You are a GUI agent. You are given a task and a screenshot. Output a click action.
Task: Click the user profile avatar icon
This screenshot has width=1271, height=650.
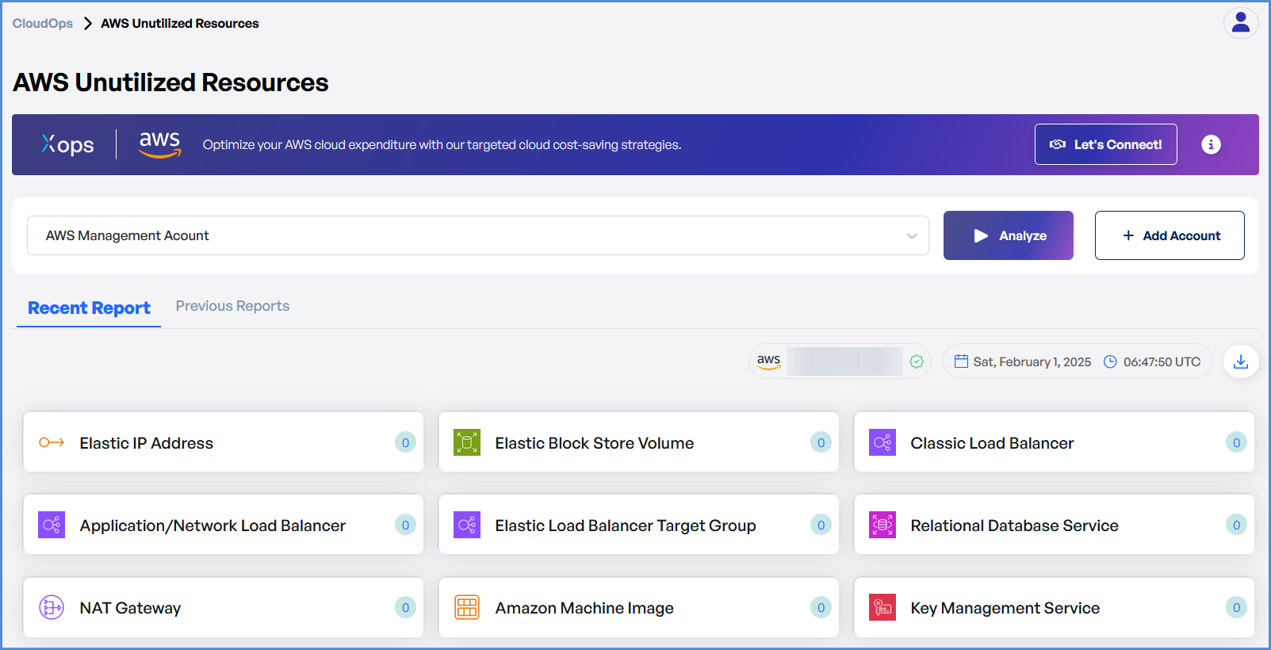click(x=1241, y=24)
